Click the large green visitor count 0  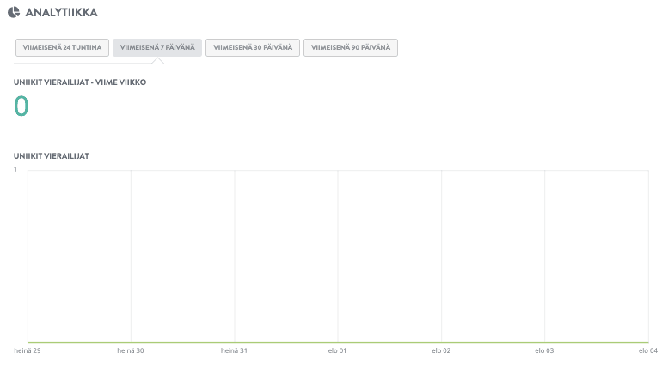point(21,106)
